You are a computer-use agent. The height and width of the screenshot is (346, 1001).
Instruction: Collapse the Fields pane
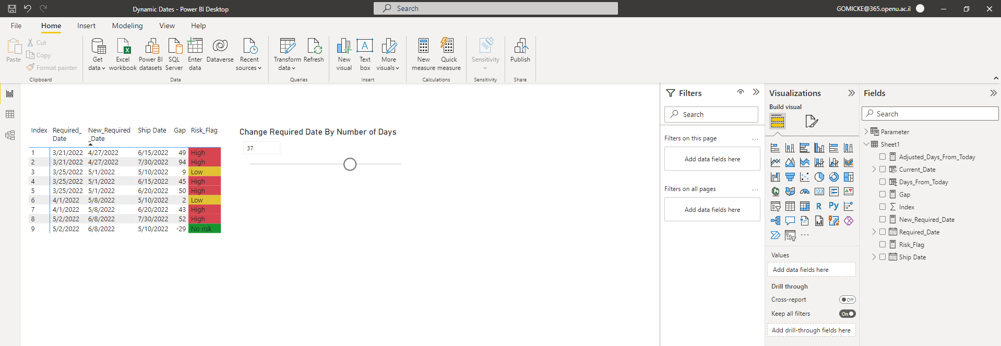tap(993, 93)
